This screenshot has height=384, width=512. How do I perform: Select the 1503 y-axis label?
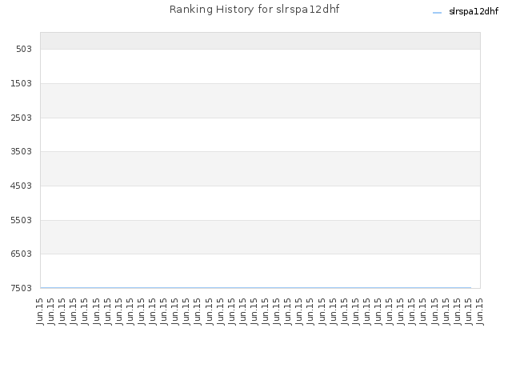(22, 83)
